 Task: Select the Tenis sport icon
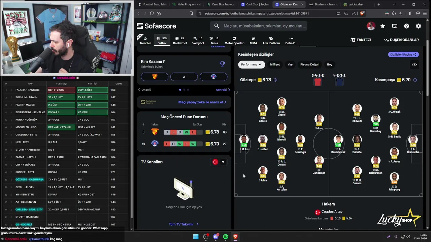coord(214,40)
